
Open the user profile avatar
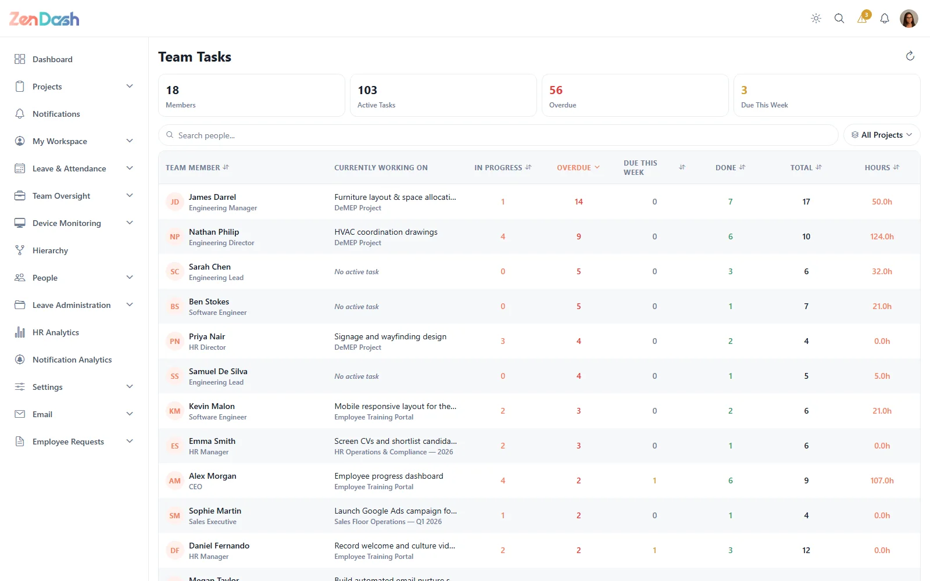(x=909, y=19)
